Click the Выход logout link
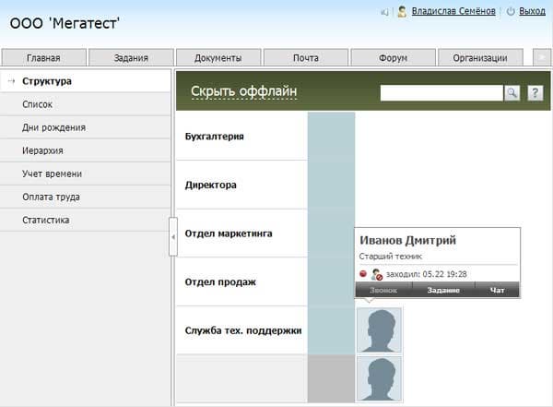Image resolution: width=553 pixels, height=407 pixels. click(x=532, y=11)
